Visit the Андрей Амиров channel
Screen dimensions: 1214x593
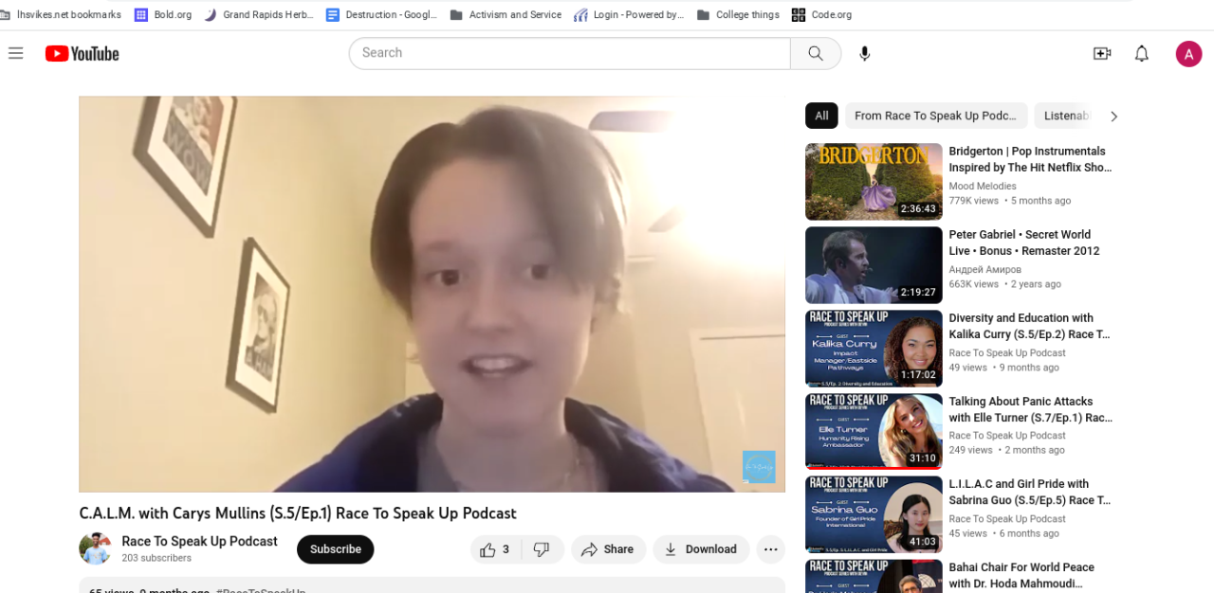click(985, 269)
